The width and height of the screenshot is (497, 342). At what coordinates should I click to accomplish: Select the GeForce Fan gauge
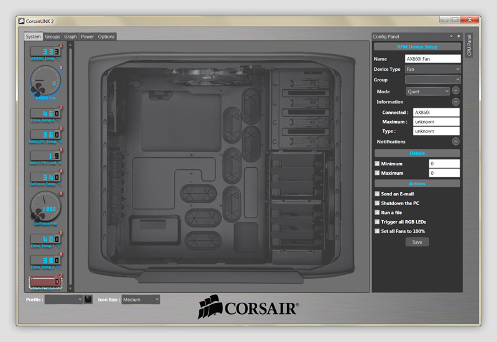[45, 206]
